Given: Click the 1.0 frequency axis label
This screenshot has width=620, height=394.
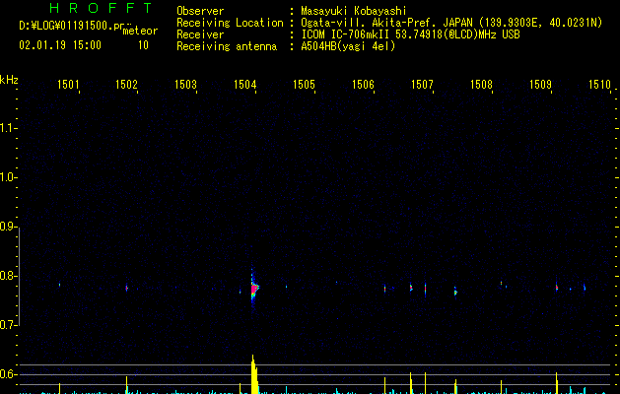Looking at the screenshot, I should (x=8, y=177).
